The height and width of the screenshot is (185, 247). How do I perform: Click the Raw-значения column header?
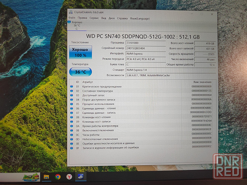(x=202, y=82)
